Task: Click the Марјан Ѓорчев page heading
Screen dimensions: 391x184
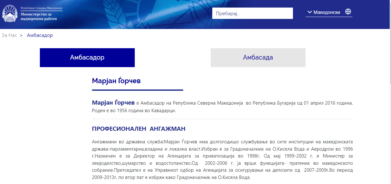Action: pyautogui.click(x=116, y=81)
